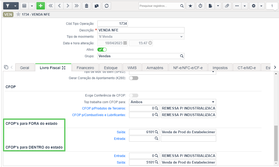This screenshot has height=167, width=279.
Task: Expand the grid view mode dropdown arrow
Action: (x=32, y=6)
